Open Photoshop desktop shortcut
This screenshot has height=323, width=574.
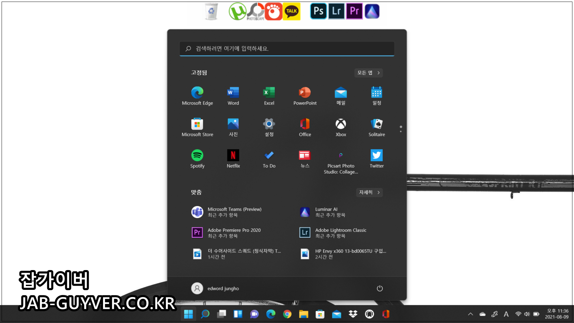click(x=319, y=11)
